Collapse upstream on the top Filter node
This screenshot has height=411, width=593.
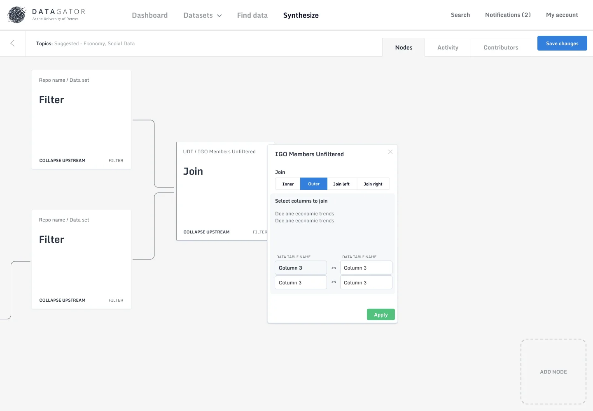coord(62,161)
